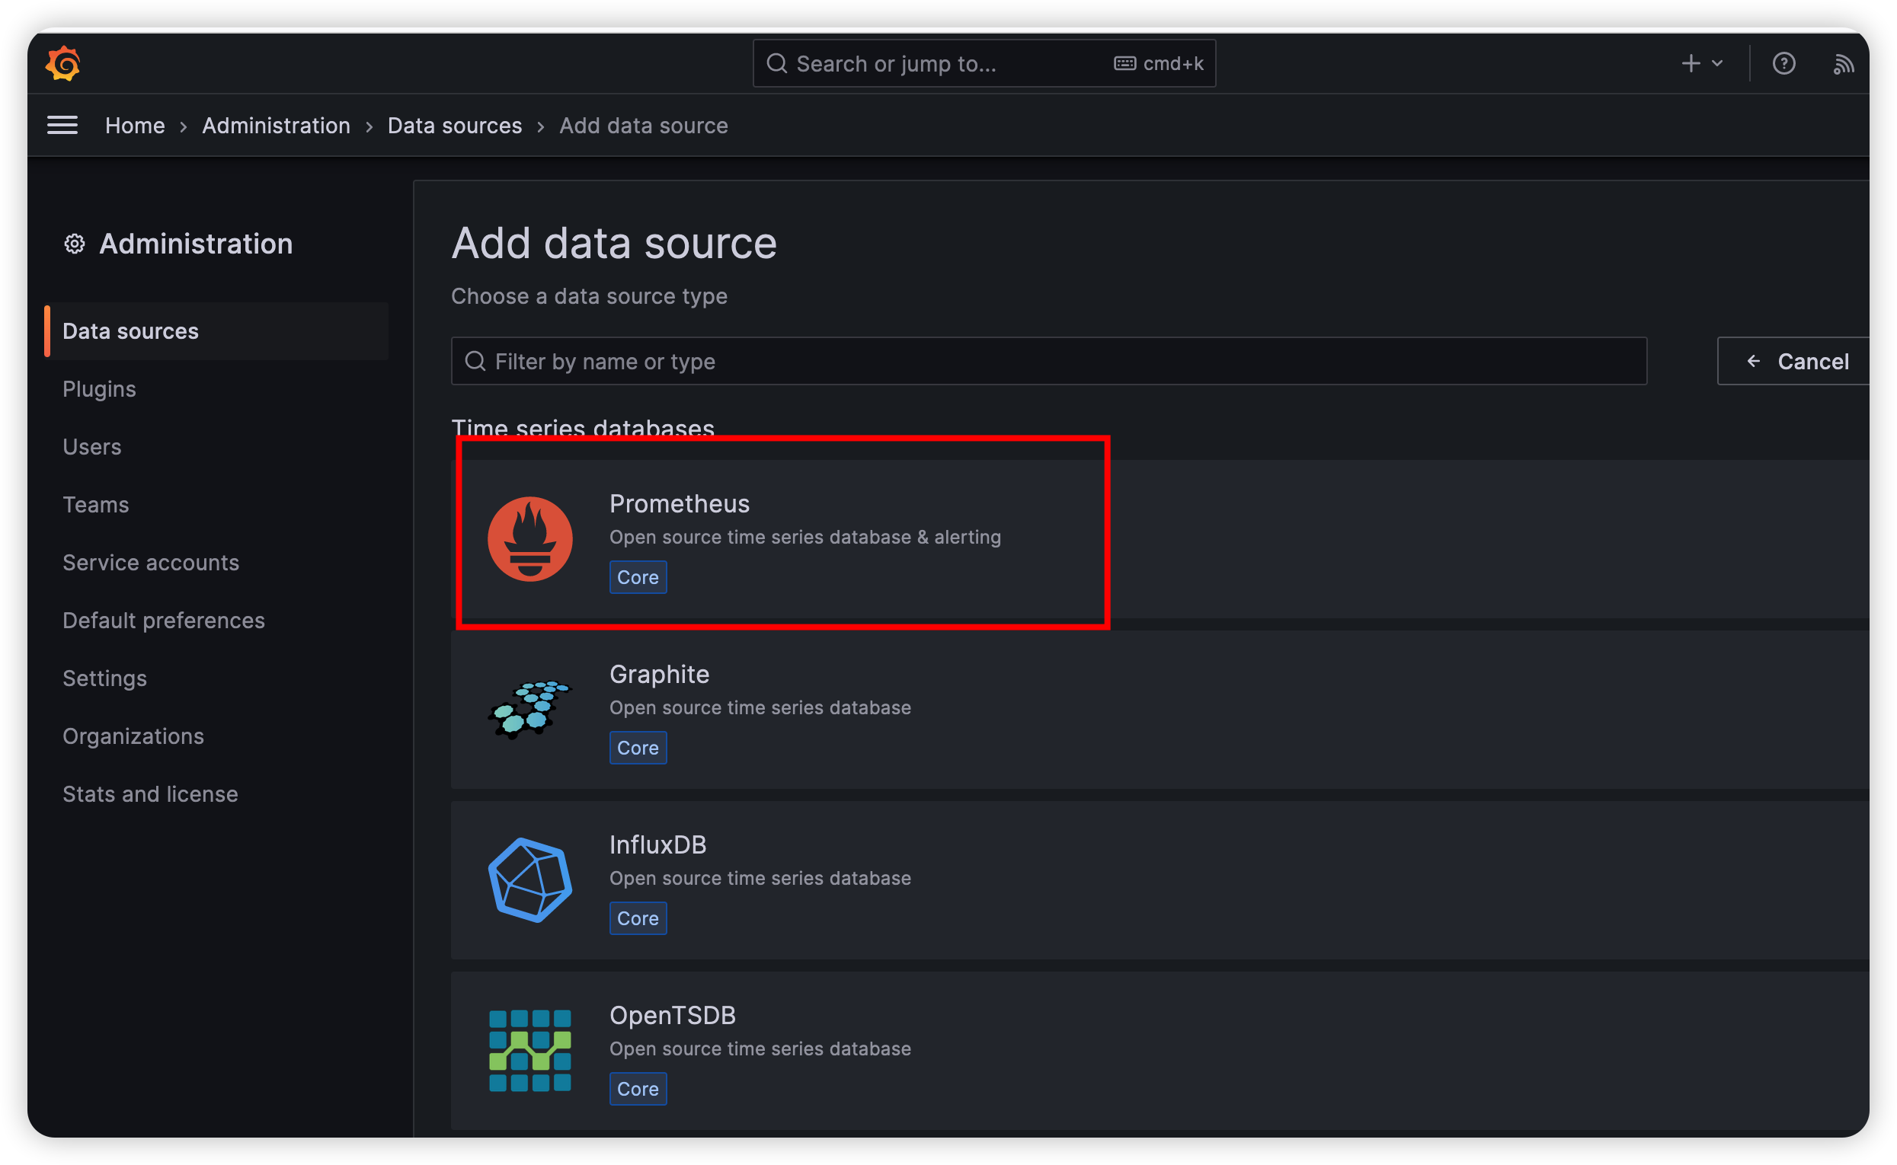Screen dimensions: 1897x1165
Task: Click the magnifier icon in filter box
Action: click(x=475, y=361)
